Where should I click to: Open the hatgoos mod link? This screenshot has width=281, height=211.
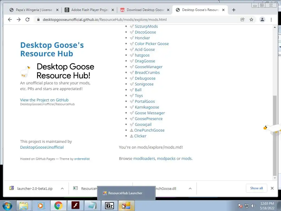(142, 55)
